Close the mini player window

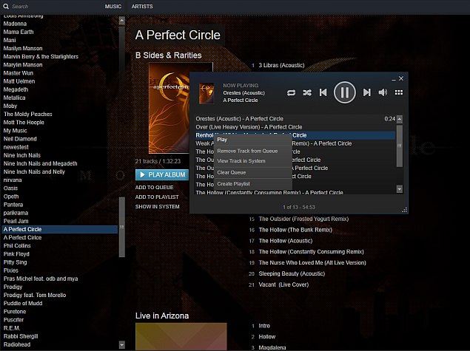(x=401, y=78)
